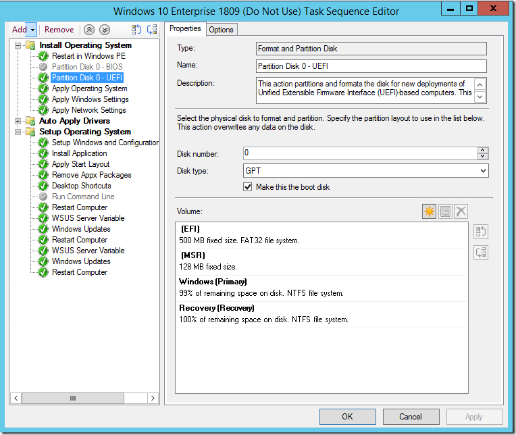Select Partition Disk 0 - UEFI step
Viewport: 516px width, 435px height.
(87, 78)
